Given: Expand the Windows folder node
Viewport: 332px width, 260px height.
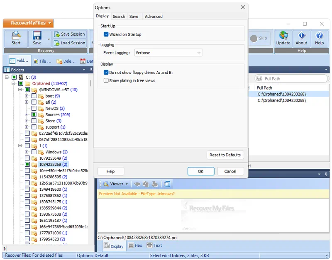Looking at the screenshot, I should pos(27,152).
